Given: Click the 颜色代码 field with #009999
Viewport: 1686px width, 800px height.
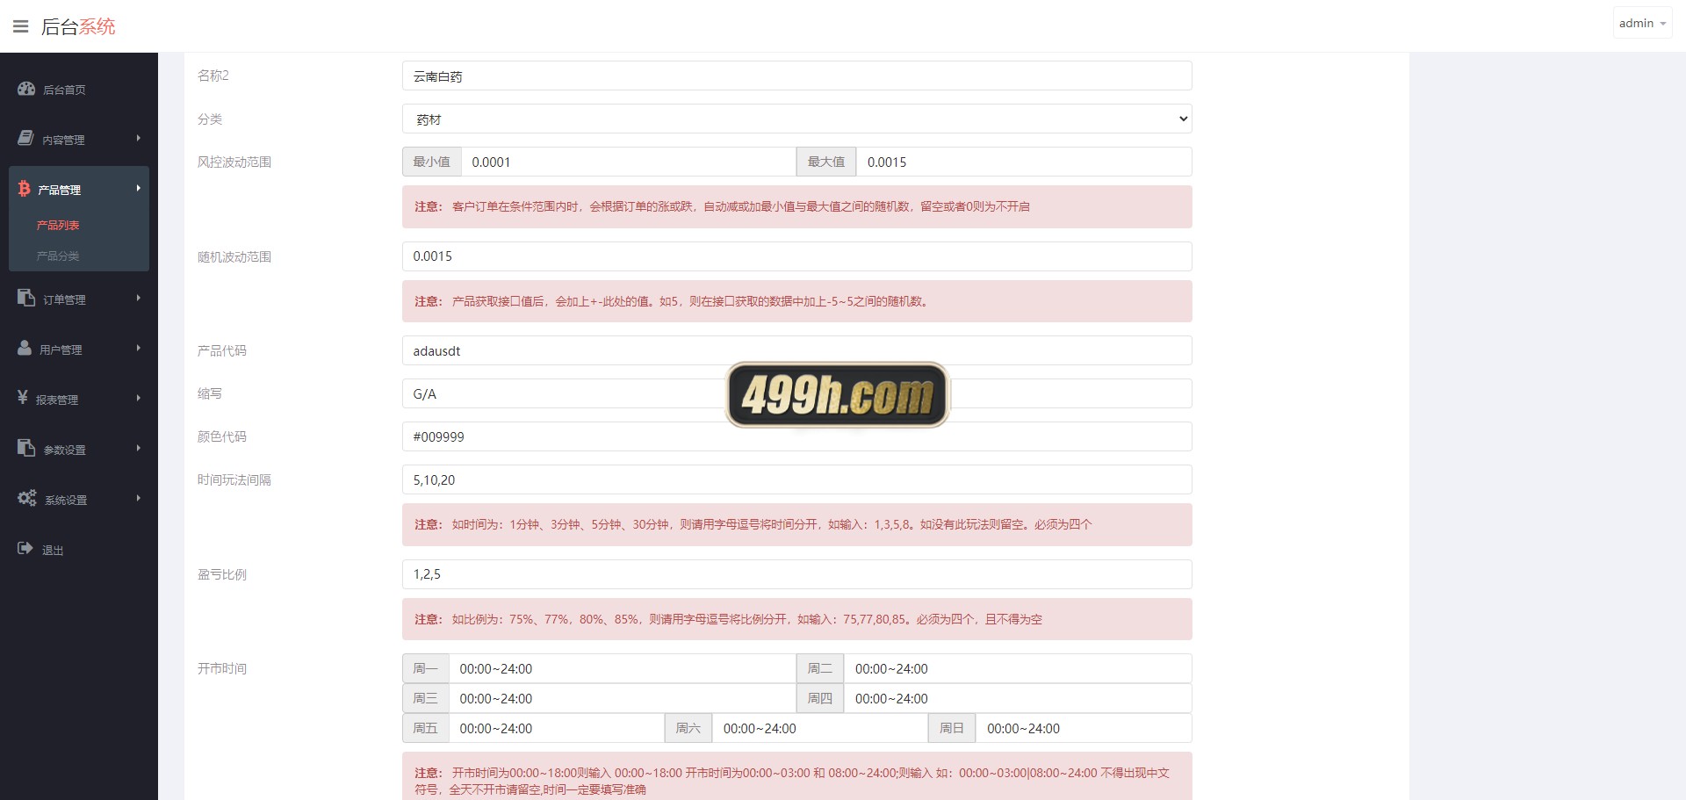Looking at the screenshot, I should click(x=796, y=436).
